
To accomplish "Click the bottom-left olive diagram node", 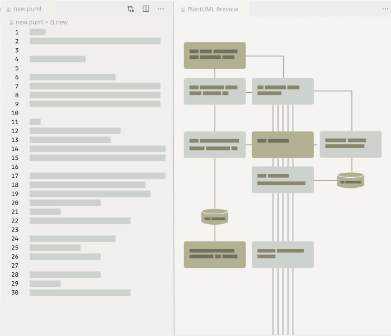I will click(215, 254).
